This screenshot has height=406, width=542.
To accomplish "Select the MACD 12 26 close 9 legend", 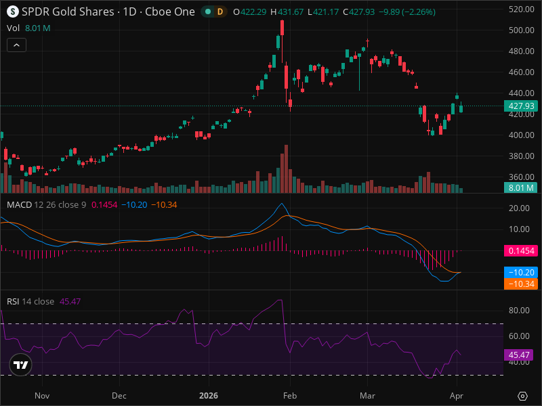I will click(46, 205).
